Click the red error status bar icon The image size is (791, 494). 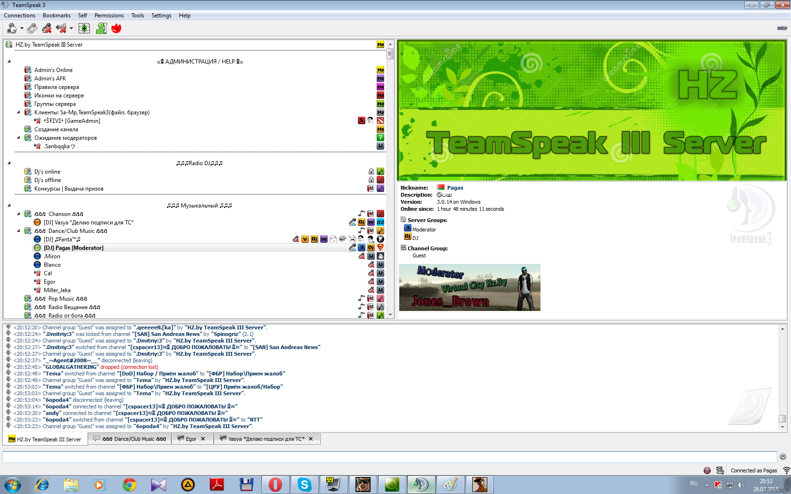coord(707,470)
